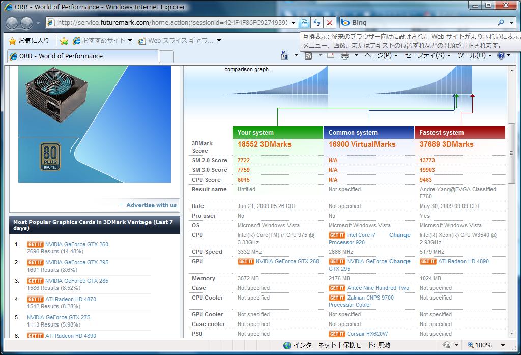Click the power supply advertisement image
This screenshot has width=521, height=355.
coord(95,124)
